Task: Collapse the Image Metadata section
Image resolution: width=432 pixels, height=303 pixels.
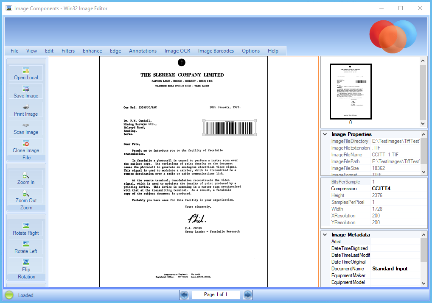Action: pos(325,235)
